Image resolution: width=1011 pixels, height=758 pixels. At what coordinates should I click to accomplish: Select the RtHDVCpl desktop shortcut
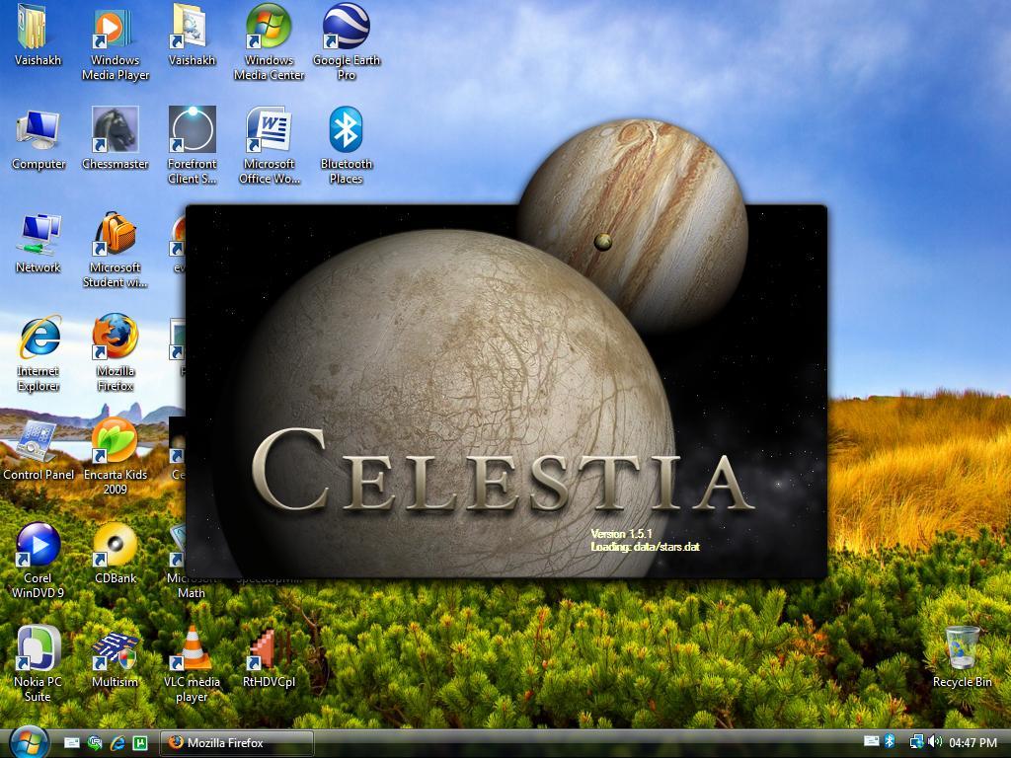point(269,658)
